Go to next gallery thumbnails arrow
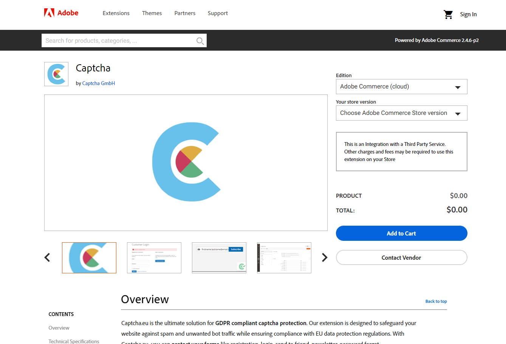Image resolution: width=506 pixels, height=344 pixels. (324, 257)
